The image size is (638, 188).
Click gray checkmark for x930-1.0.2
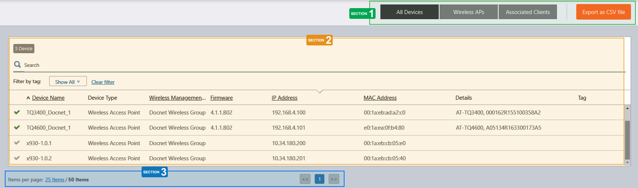click(17, 158)
